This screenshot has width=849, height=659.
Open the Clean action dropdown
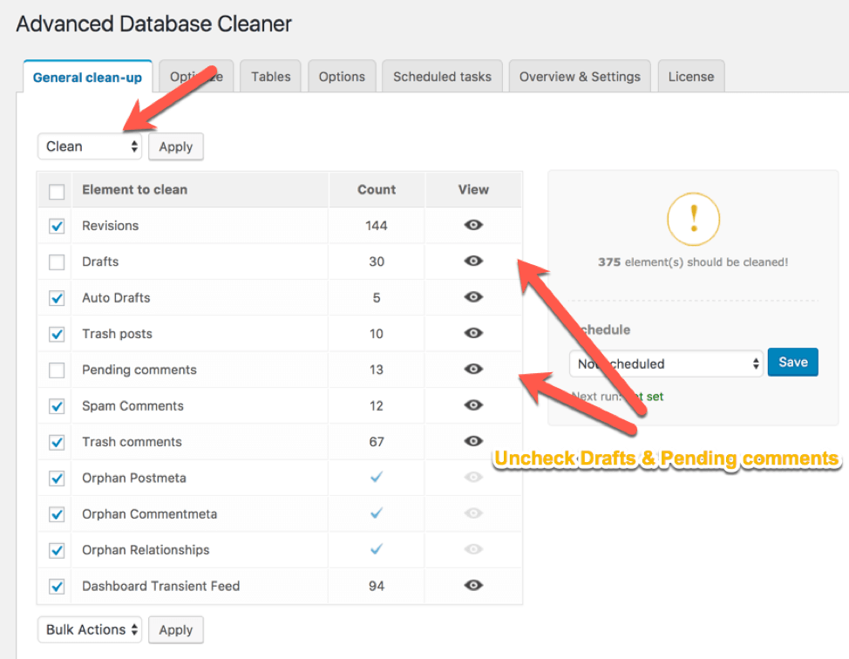[89, 146]
